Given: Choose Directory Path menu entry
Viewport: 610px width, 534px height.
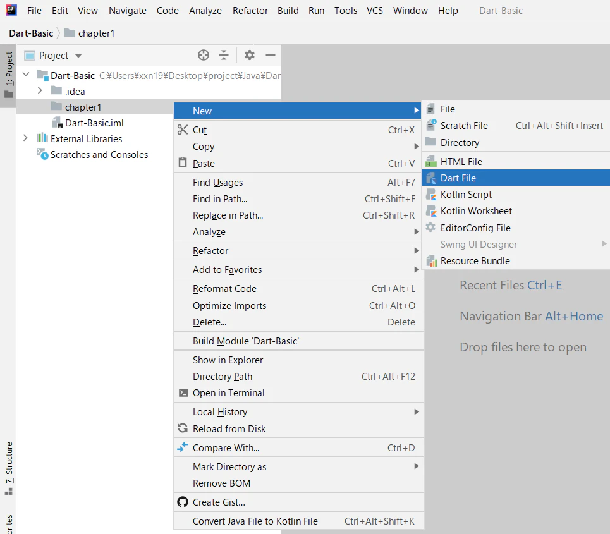Looking at the screenshot, I should (x=299, y=377).
